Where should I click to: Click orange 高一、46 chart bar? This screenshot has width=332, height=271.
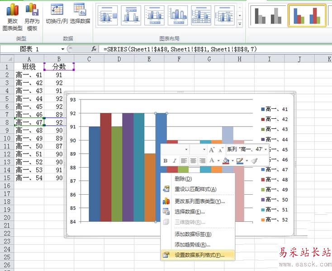pos(150,187)
